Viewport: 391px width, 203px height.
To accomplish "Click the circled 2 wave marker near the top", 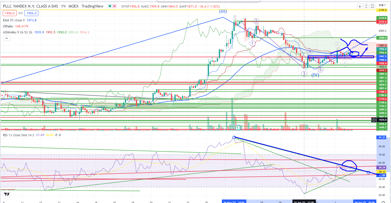I will click(x=256, y=21).
